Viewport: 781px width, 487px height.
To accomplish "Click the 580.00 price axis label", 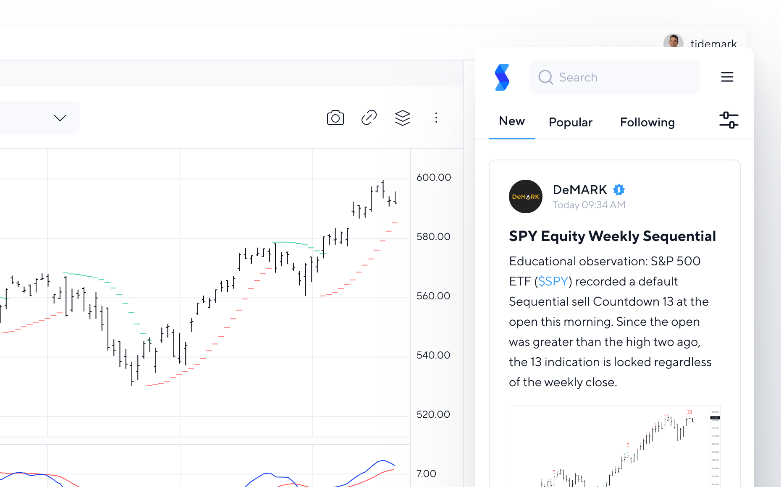I will (433, 236).
